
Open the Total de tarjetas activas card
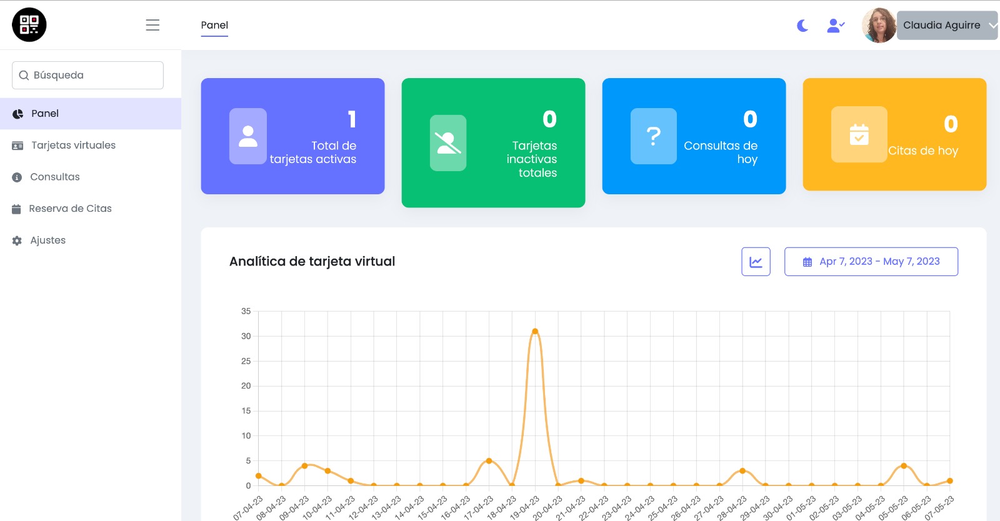[x=292, y=136]
